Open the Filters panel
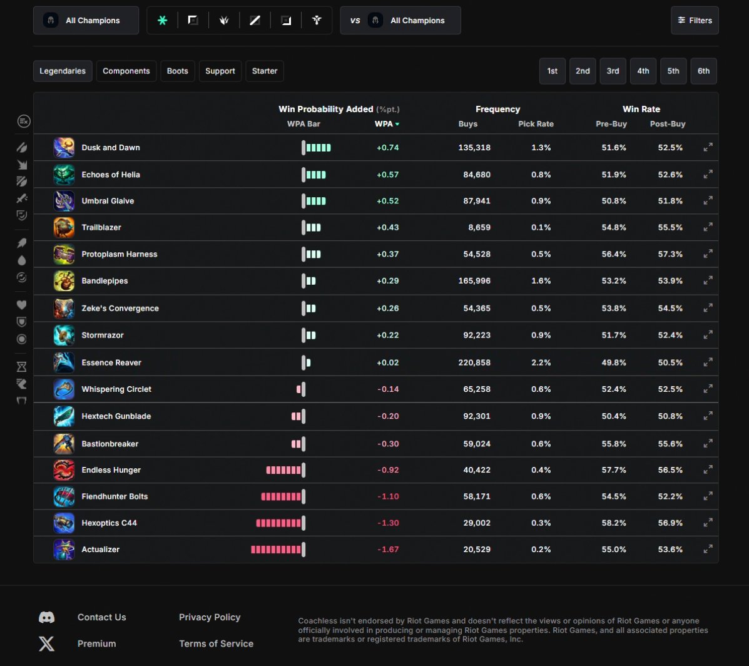 pos(695,20)
